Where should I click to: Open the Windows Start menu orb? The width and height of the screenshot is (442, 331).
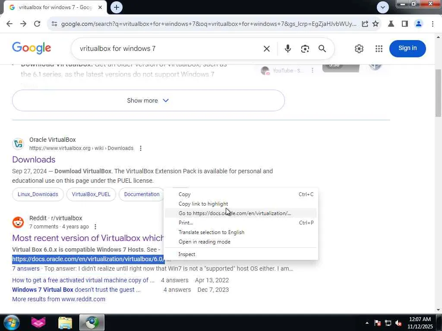click(x=11, y=322)
